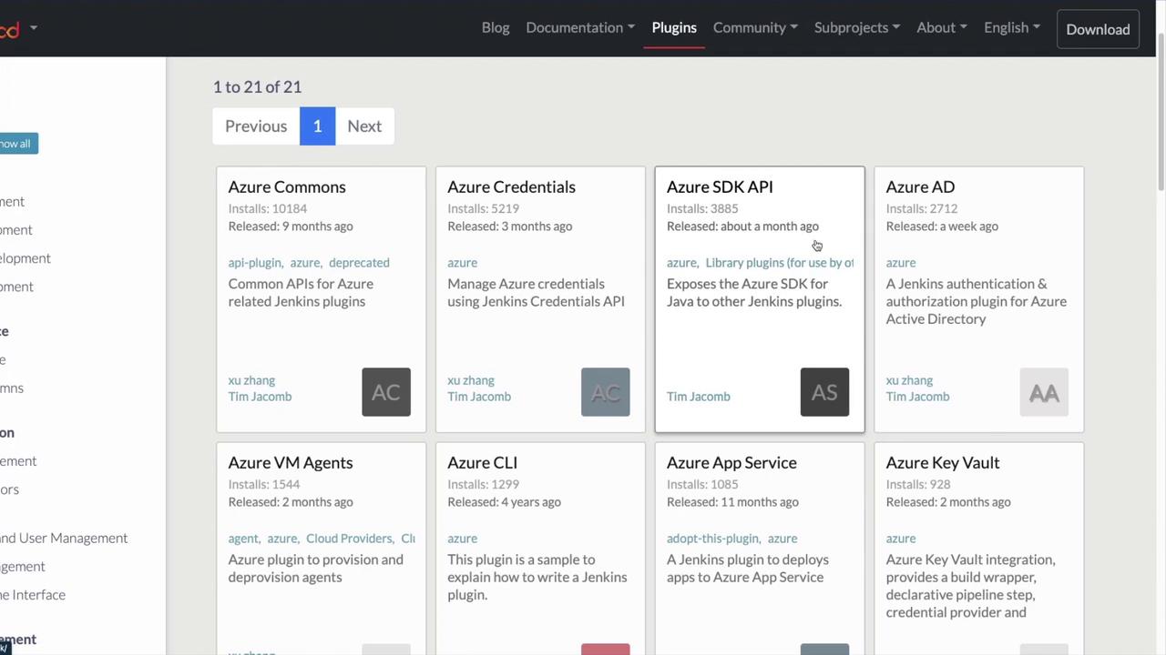Viewport: 1166px width, 655px height.
Task: Click the AC avatar icon on Azure Commons card
Action: coord(386,392)
